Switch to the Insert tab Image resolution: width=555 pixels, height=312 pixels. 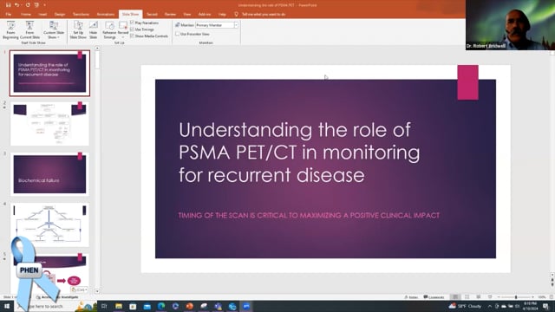pyautogui.click(x=42, y=14)
